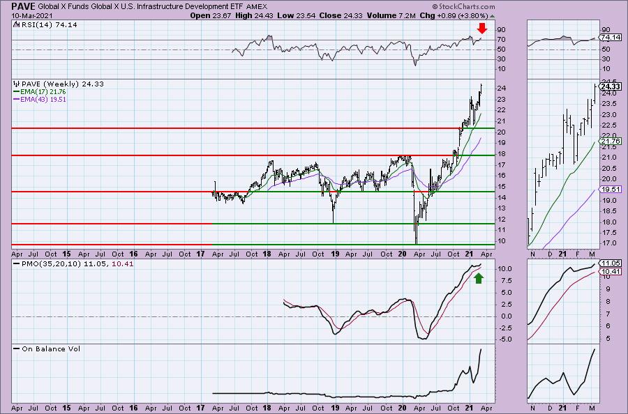
Task: Click the 10.41 PMO signal value tag
Action: click(x=611, y=271)
